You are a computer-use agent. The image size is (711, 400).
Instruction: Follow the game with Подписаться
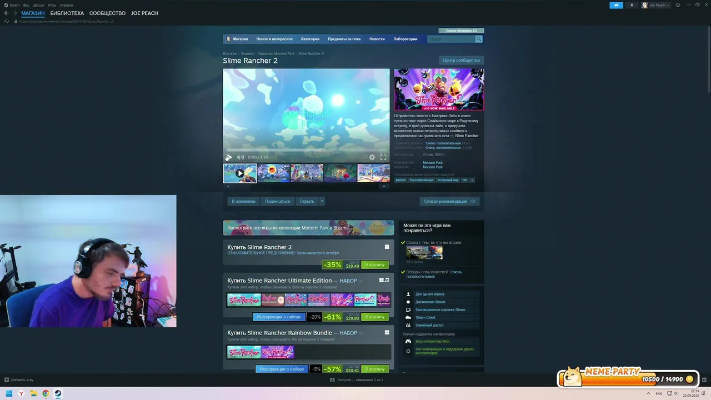coord(277,201)
